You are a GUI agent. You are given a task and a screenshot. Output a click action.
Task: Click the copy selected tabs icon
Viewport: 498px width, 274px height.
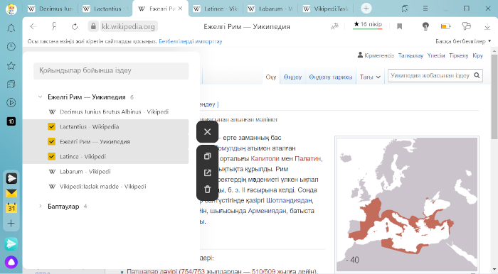point(208,156)
